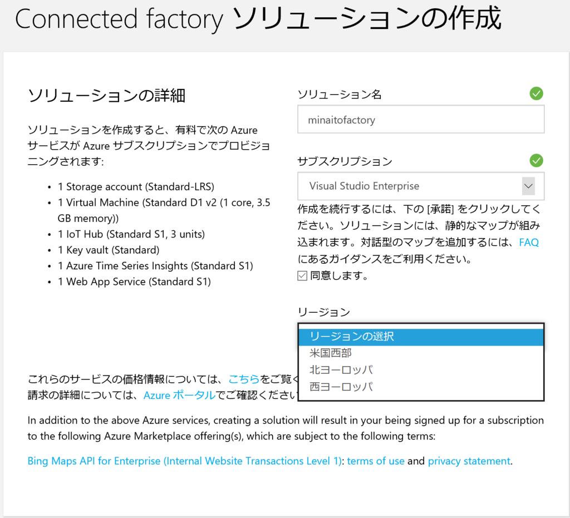Open the Azure ポータル link
The image size is (570, 518).
(179, 395)
